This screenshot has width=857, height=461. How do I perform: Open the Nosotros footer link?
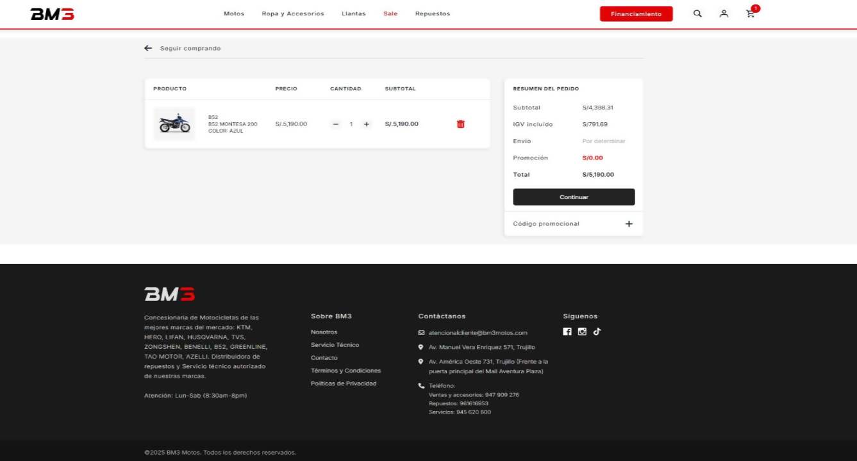pos(324,332)
